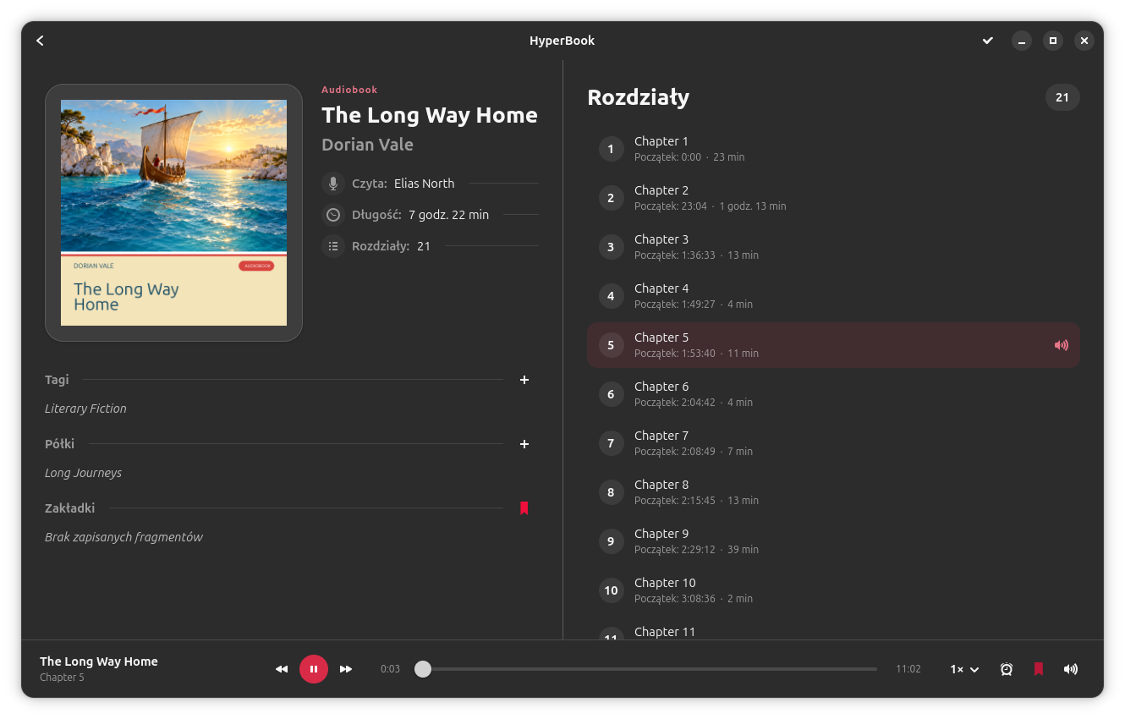The image size is (1125, 719).
Task: Click the Rozdziały panel heading
Action: [639, 97]
